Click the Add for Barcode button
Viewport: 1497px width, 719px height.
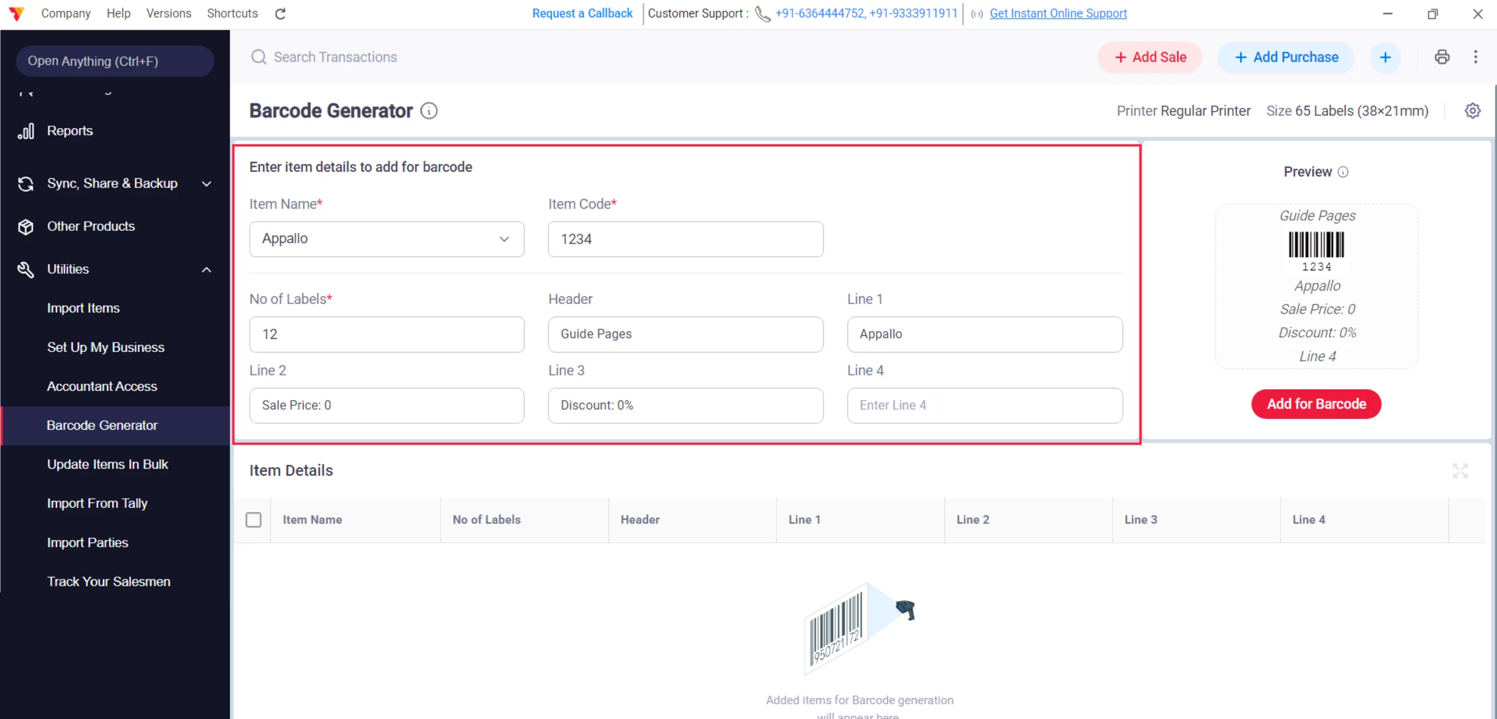coord(1316,404)
